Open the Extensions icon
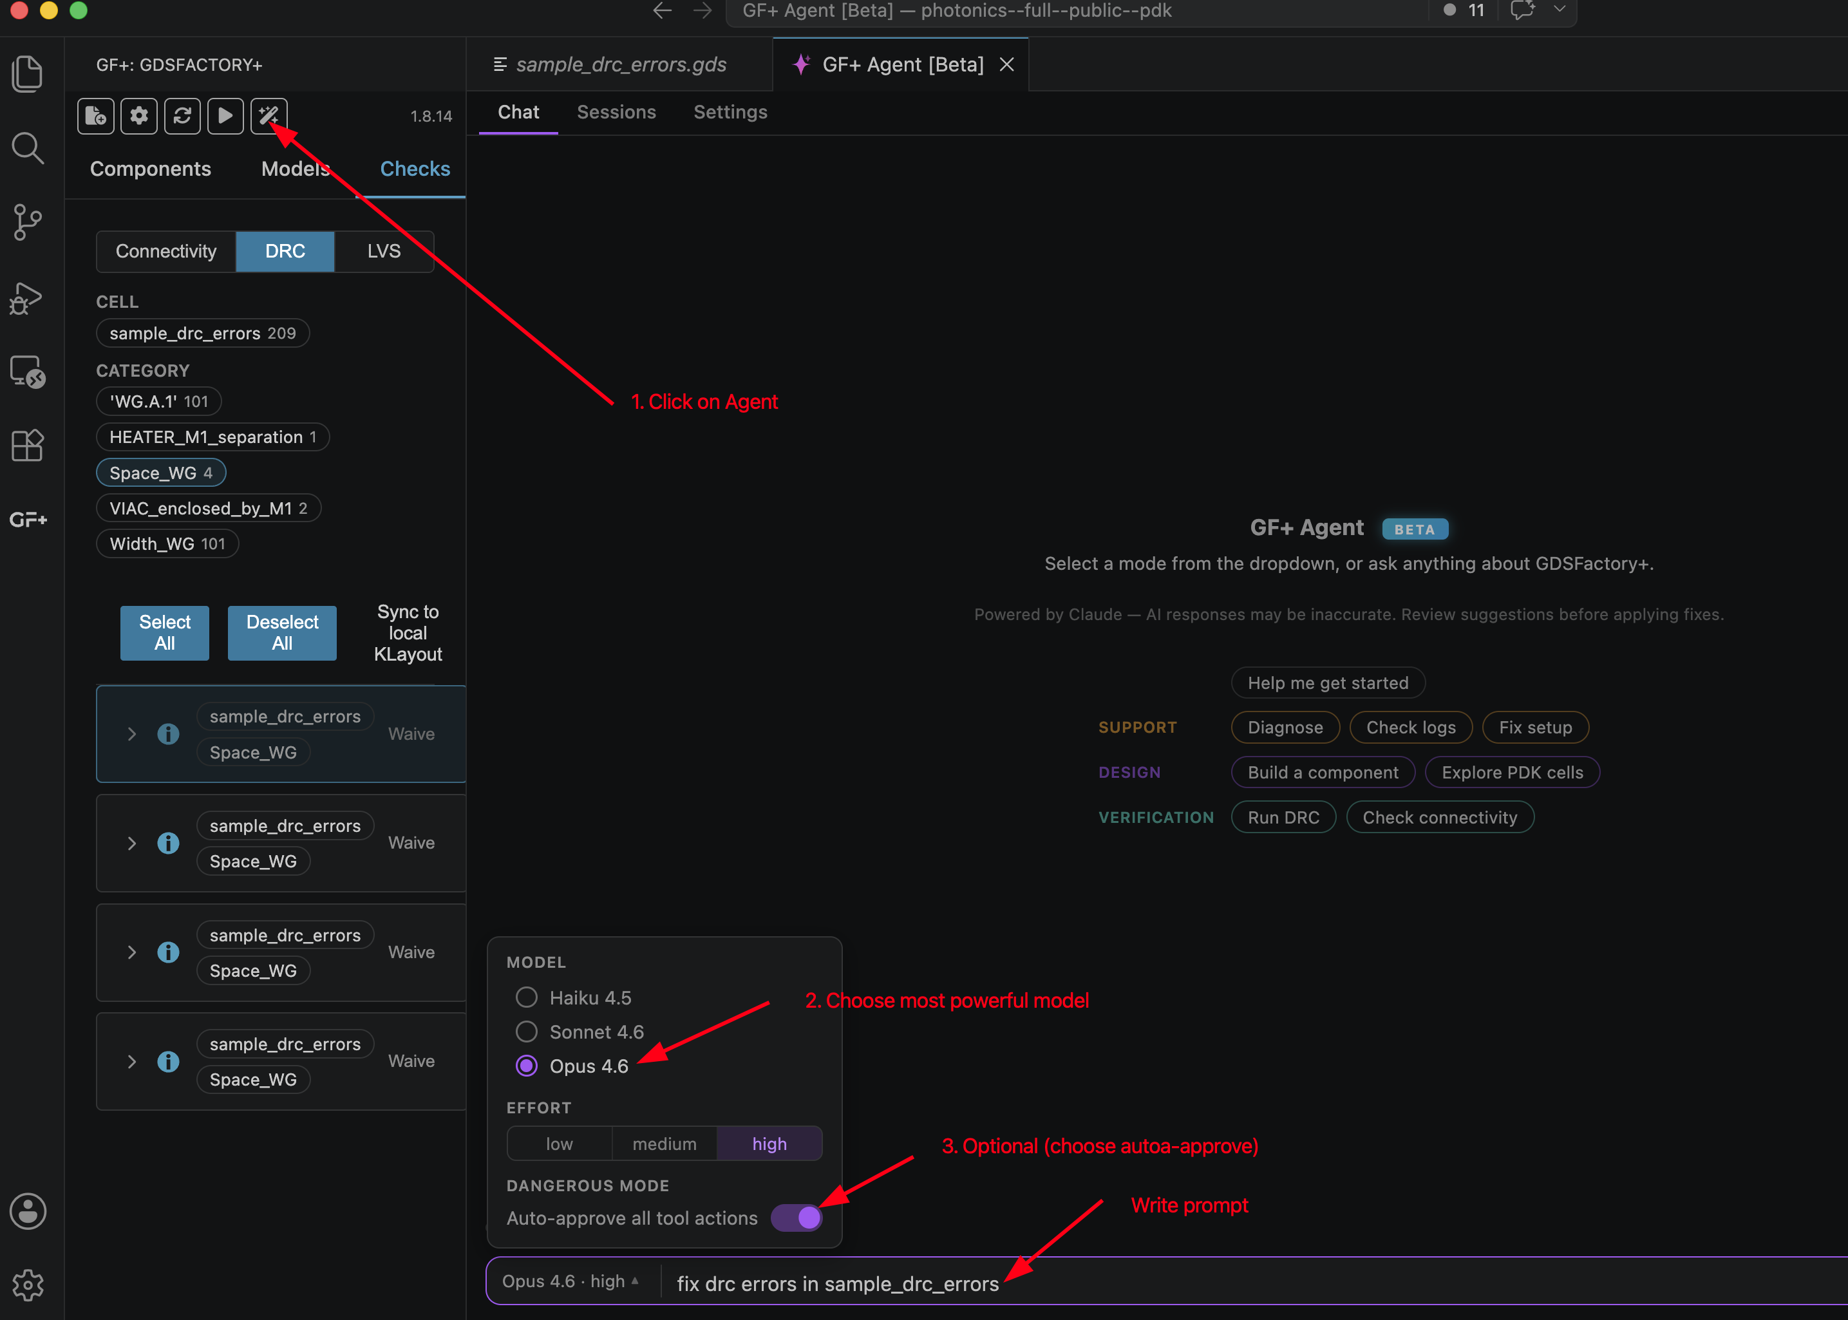1848x1320 pixels. (28, 446)
